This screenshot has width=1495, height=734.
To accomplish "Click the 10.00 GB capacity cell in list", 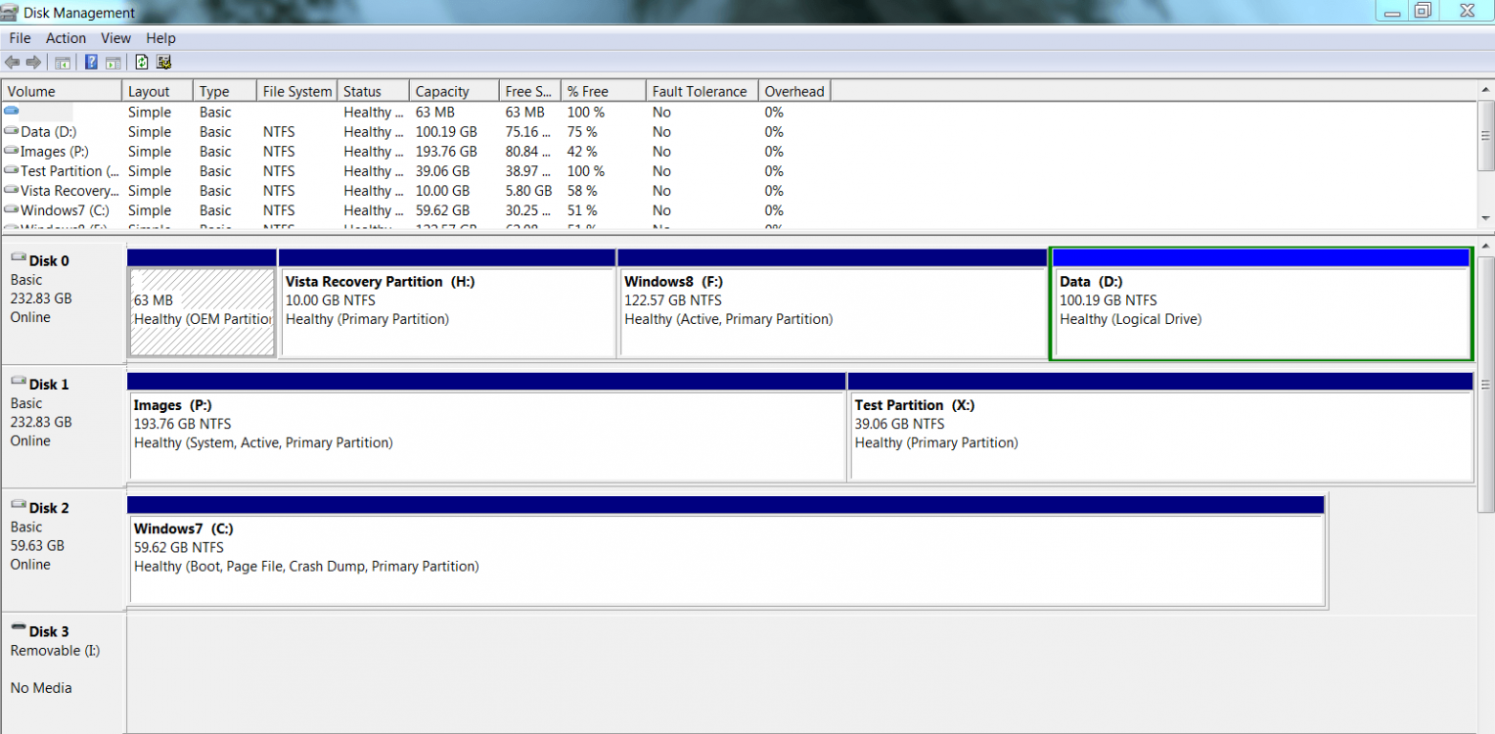I will pyautogui.click(x=442, y=190).
